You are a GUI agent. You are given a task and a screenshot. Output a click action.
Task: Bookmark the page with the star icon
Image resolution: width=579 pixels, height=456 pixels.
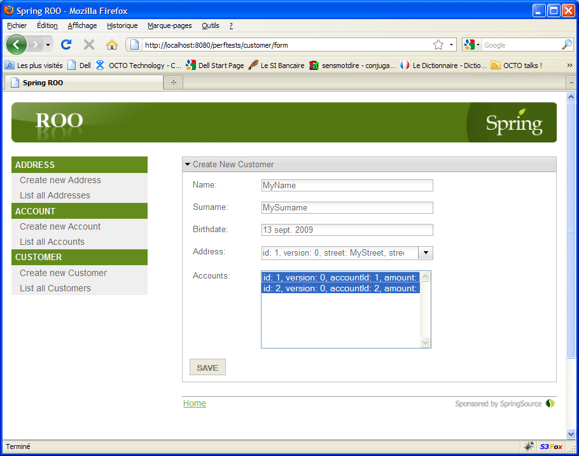pos(438,45)
